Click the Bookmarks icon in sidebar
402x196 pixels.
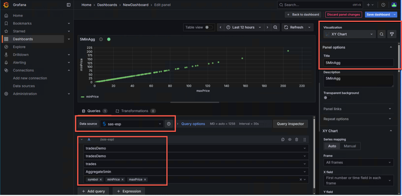6,23
